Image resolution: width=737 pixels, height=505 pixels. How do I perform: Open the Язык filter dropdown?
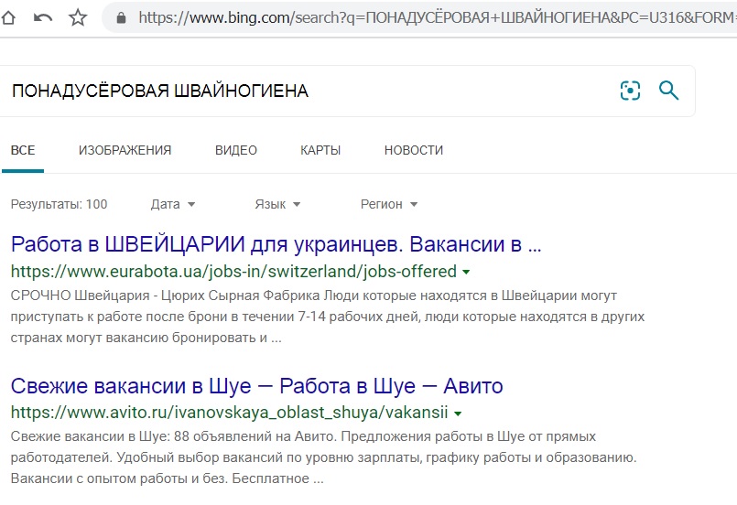click(x=277, y=204)
